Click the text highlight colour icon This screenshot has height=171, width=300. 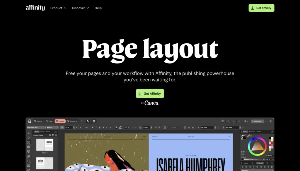[120, 127]
